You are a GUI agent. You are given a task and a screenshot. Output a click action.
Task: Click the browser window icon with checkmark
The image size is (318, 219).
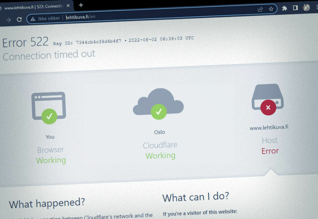pos(49,108)
